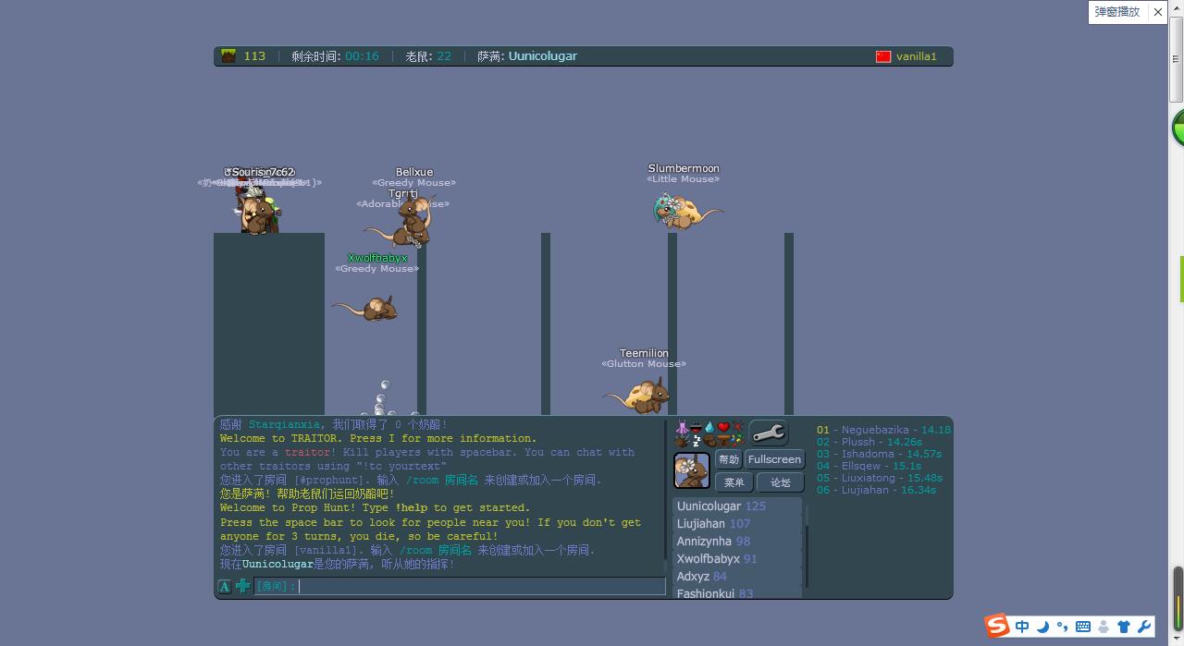Click the Slumbermoon mouse character
The image size is (1184, 646).
[x=686, y=211]
